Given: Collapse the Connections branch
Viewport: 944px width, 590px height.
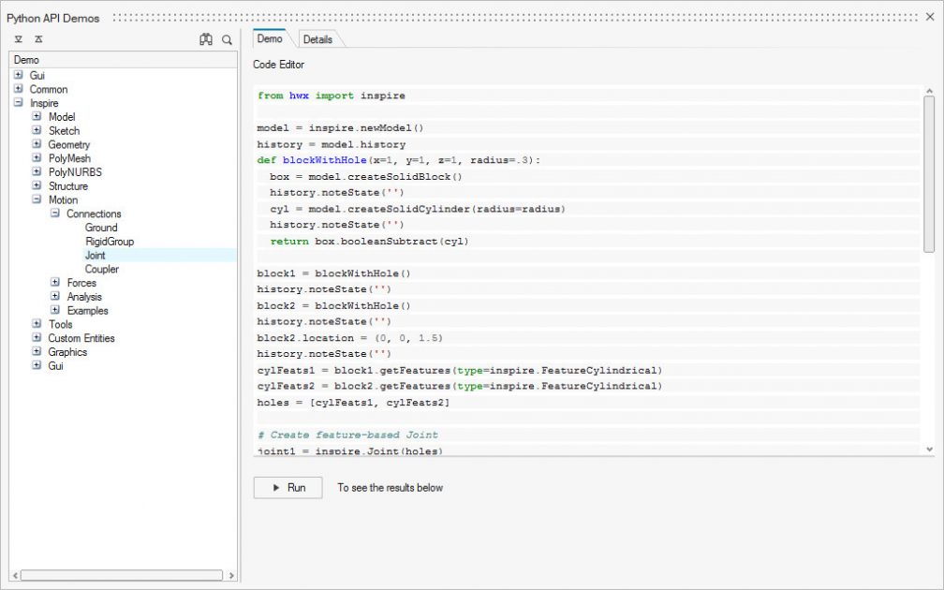Looking at the screenshot, I should point(56,214).
